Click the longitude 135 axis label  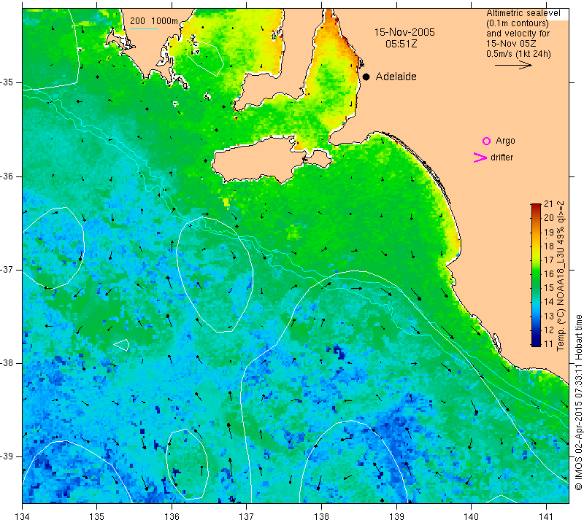[97, 517]
